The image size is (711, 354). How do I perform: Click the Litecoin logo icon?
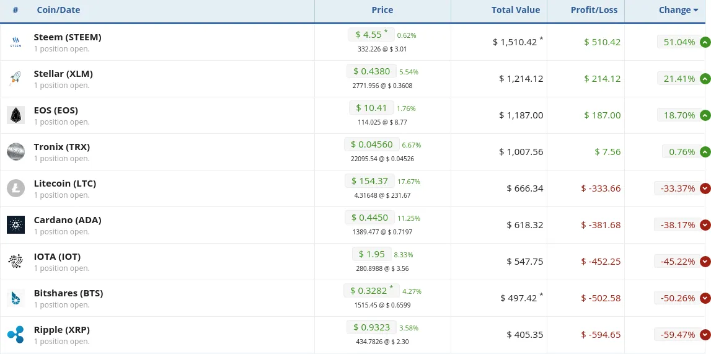coord(15,188)
